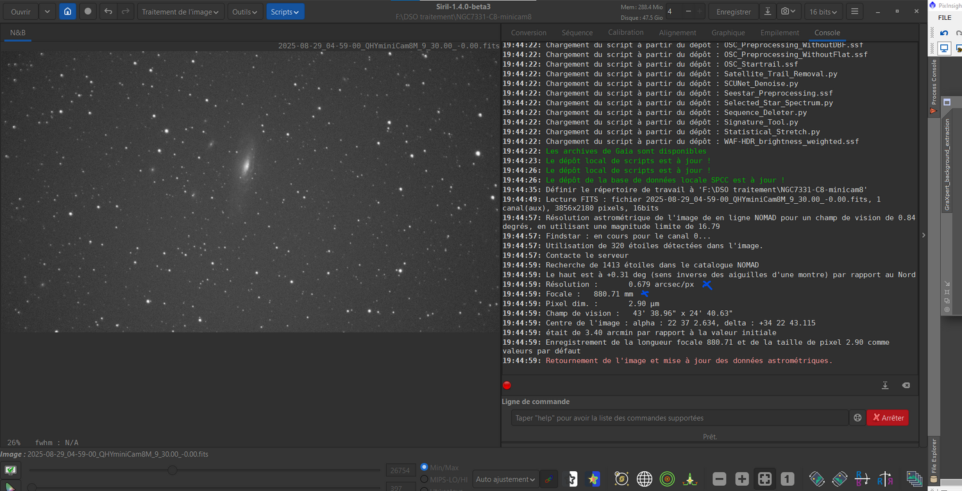962x491 pixels.
Task: Click the home directory icon
Action: point(68,12)
